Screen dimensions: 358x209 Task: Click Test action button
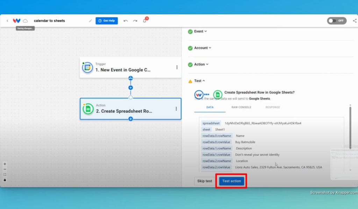(231, 181)
